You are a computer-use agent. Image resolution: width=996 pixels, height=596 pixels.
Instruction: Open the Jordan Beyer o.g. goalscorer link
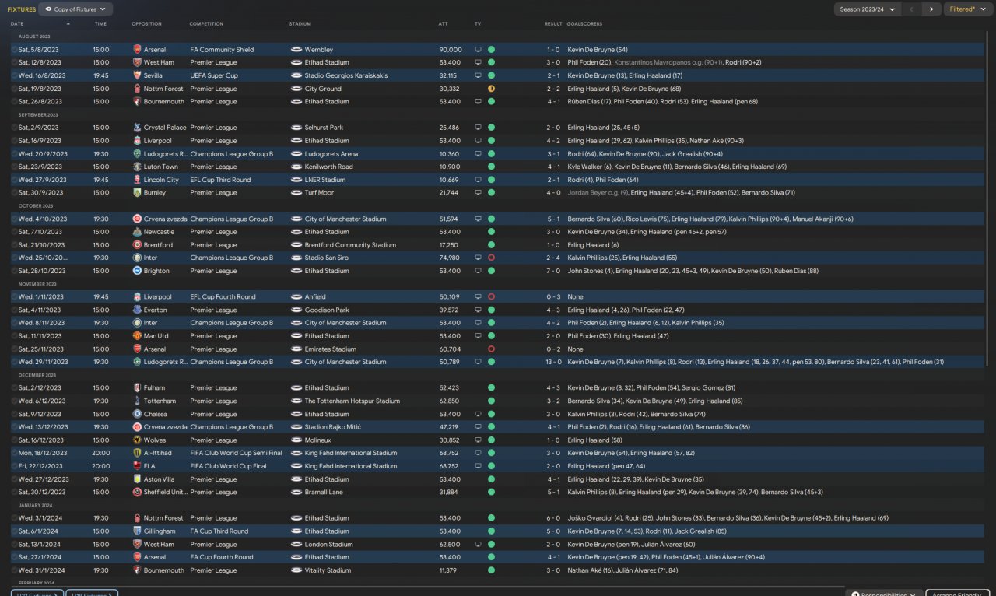click(598, 193)
